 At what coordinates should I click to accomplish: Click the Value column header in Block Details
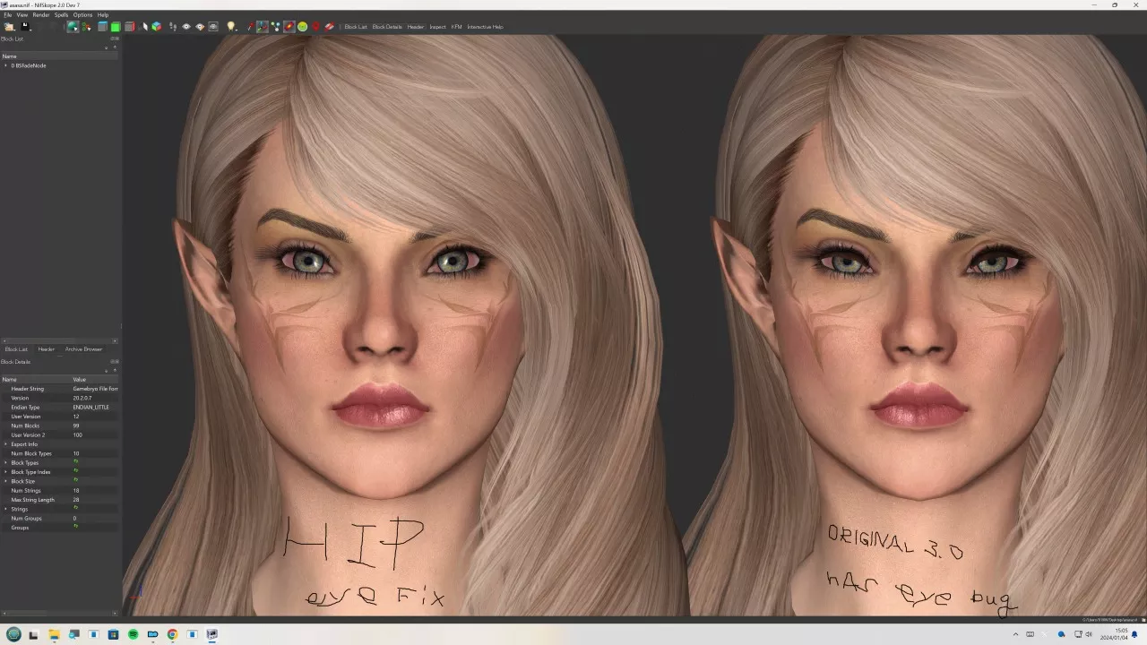[x=95, y=379]
